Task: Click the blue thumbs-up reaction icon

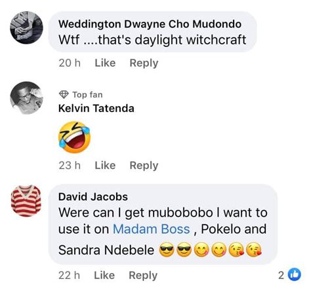Action: tap(294, 274)
